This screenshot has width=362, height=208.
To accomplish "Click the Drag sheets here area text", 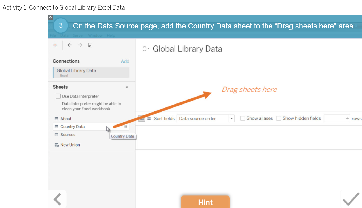I will pyautogui.click(x=249, y=89).
